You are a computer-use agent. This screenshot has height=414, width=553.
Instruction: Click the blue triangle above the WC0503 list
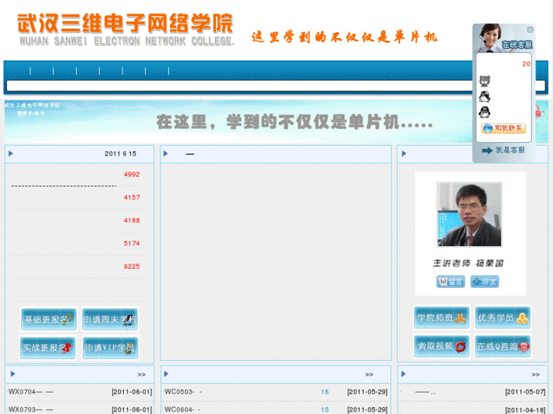coord(166,374)
